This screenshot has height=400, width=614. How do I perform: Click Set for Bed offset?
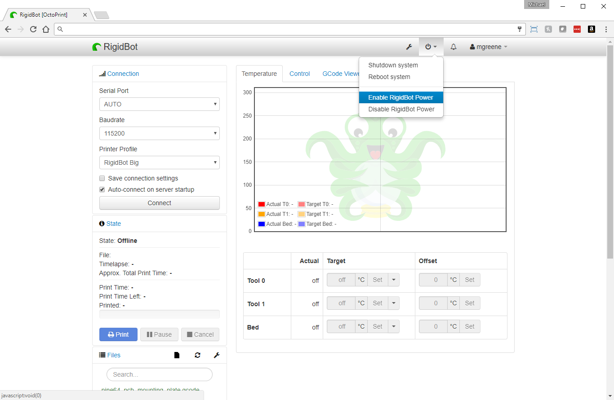coord(470,326)
